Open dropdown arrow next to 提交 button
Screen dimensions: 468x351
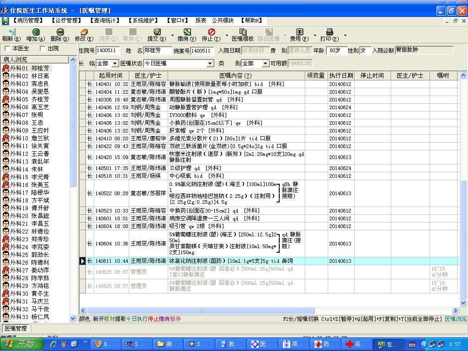(x=172, y=35)
